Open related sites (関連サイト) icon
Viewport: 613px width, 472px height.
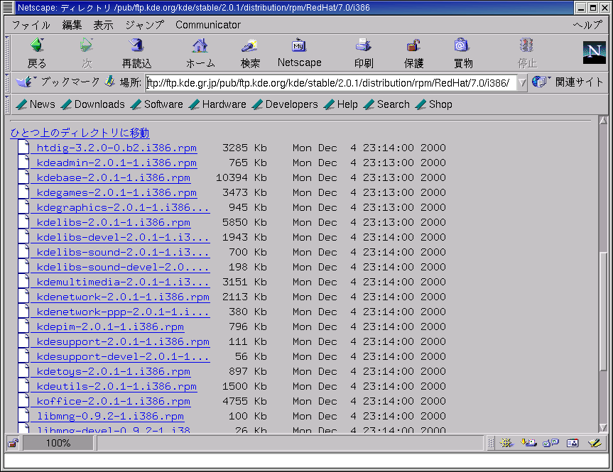(541, 82)
